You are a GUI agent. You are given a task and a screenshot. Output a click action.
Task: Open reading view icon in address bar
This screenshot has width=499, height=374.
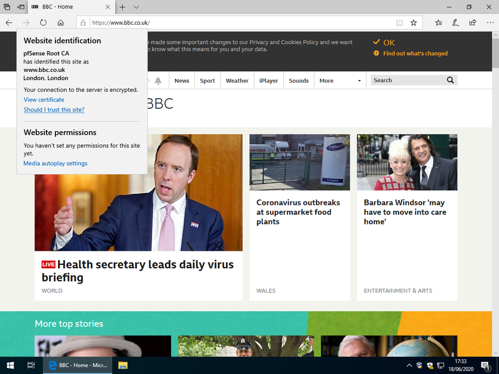(x=399, y=22)
